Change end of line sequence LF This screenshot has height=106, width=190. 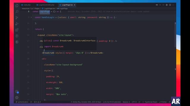click(x=139, y=102)
